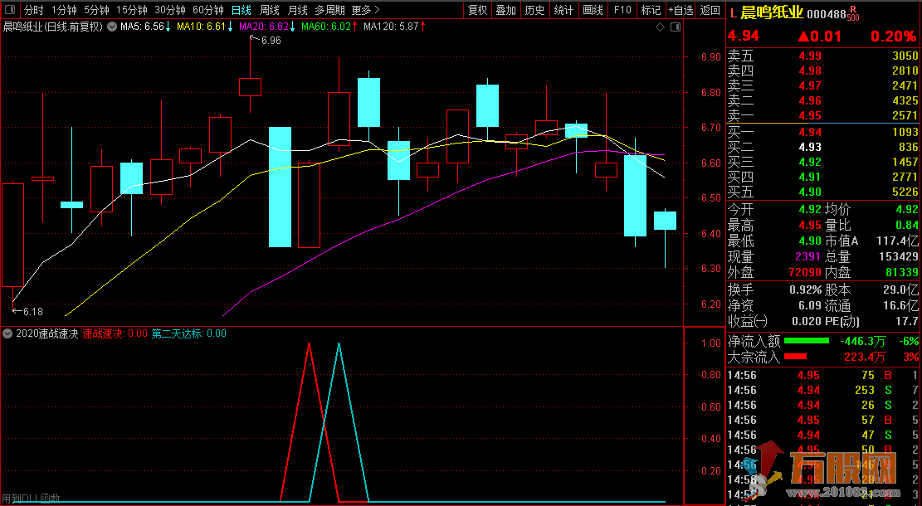
Task: Expand the 2020速战速决 indicator dropdown
Action: pyautogui.click(x=7, y=333)
